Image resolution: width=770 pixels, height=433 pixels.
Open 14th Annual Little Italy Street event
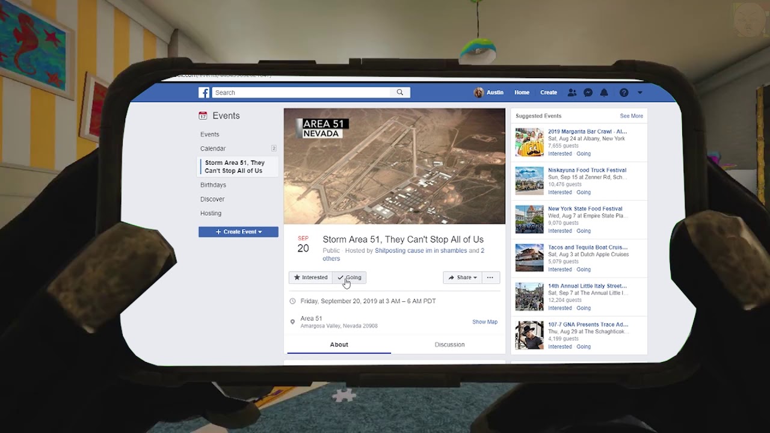pos(587,286)
